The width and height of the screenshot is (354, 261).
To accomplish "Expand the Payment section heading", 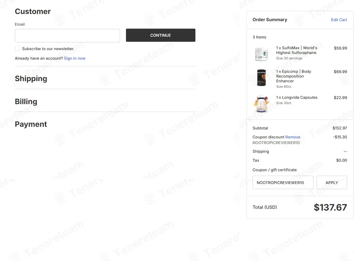I will tap(31, 124).
